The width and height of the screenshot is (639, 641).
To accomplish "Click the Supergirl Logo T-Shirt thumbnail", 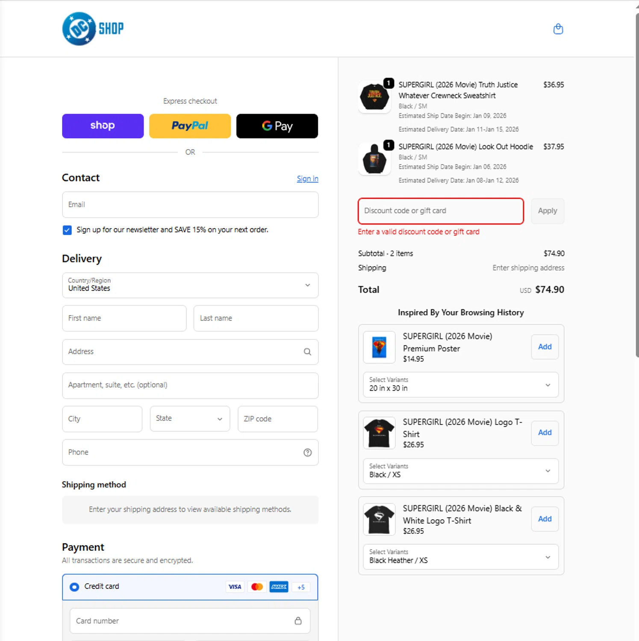I will [x=379, y=433].
